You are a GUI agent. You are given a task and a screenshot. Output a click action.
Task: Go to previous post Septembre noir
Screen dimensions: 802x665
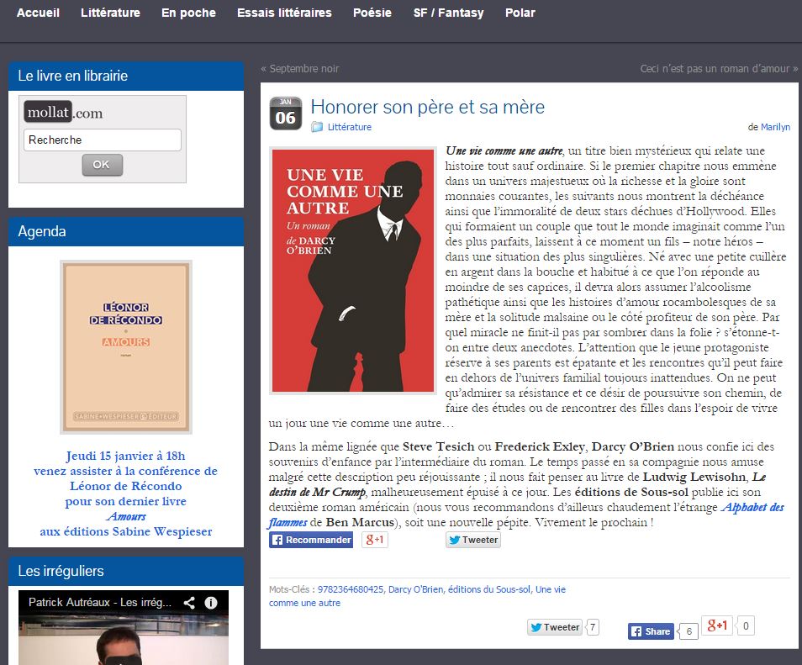[x=300, y=69]
